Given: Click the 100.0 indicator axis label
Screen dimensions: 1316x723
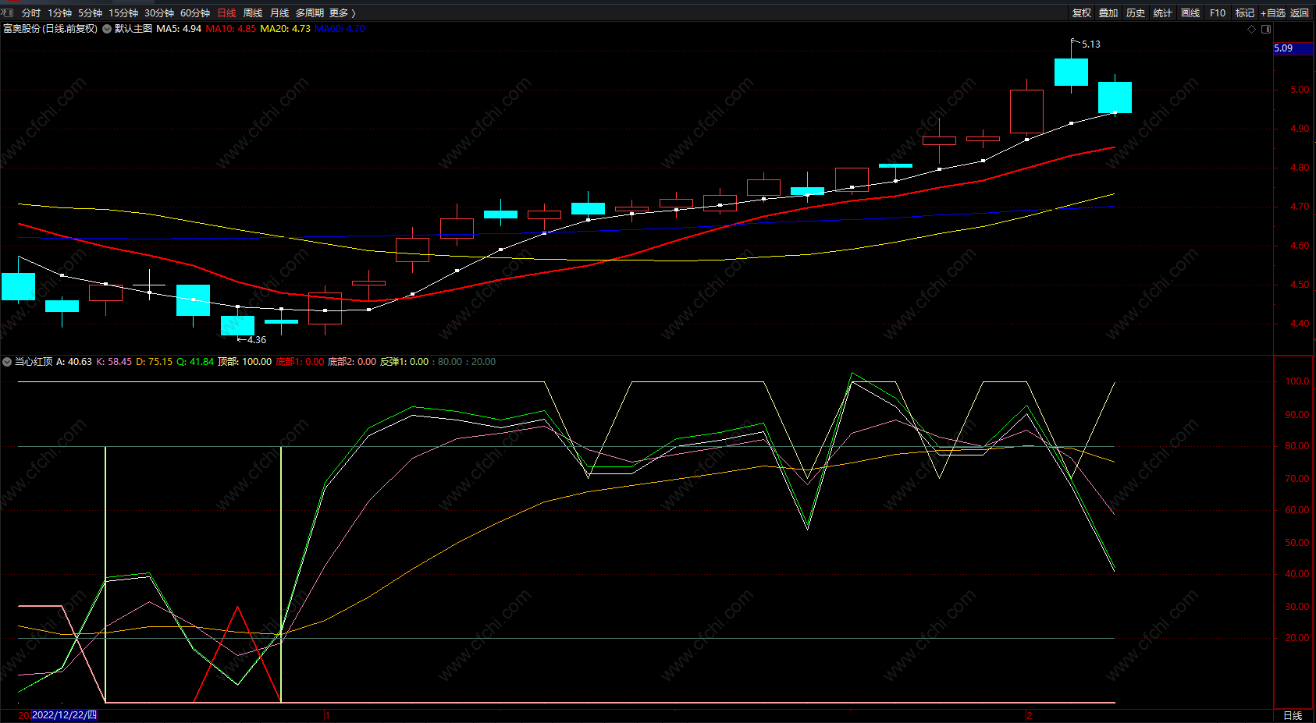Looking at the screenshot, I should pos(1297,381).
